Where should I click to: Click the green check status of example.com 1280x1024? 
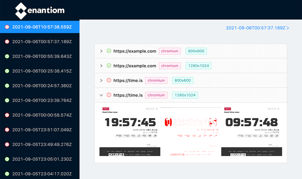click(109, 65)
